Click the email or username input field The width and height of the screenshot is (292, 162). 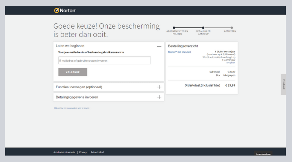104,61
